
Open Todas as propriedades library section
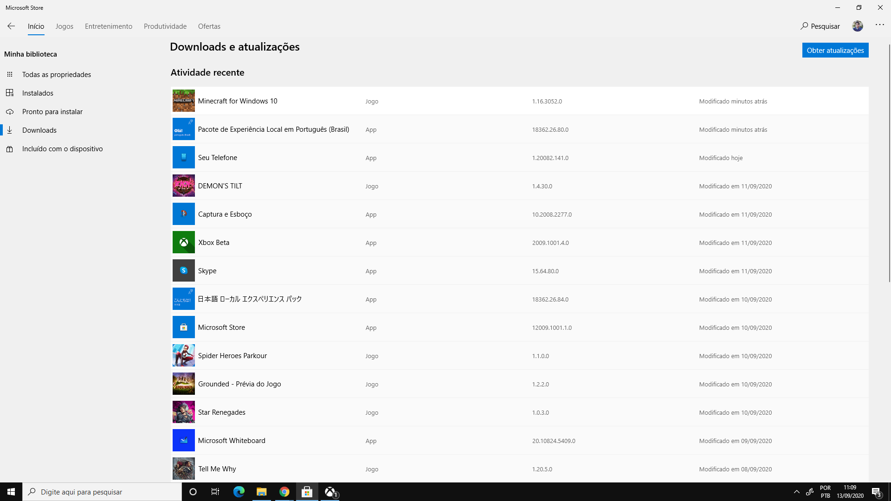point(56,74)
